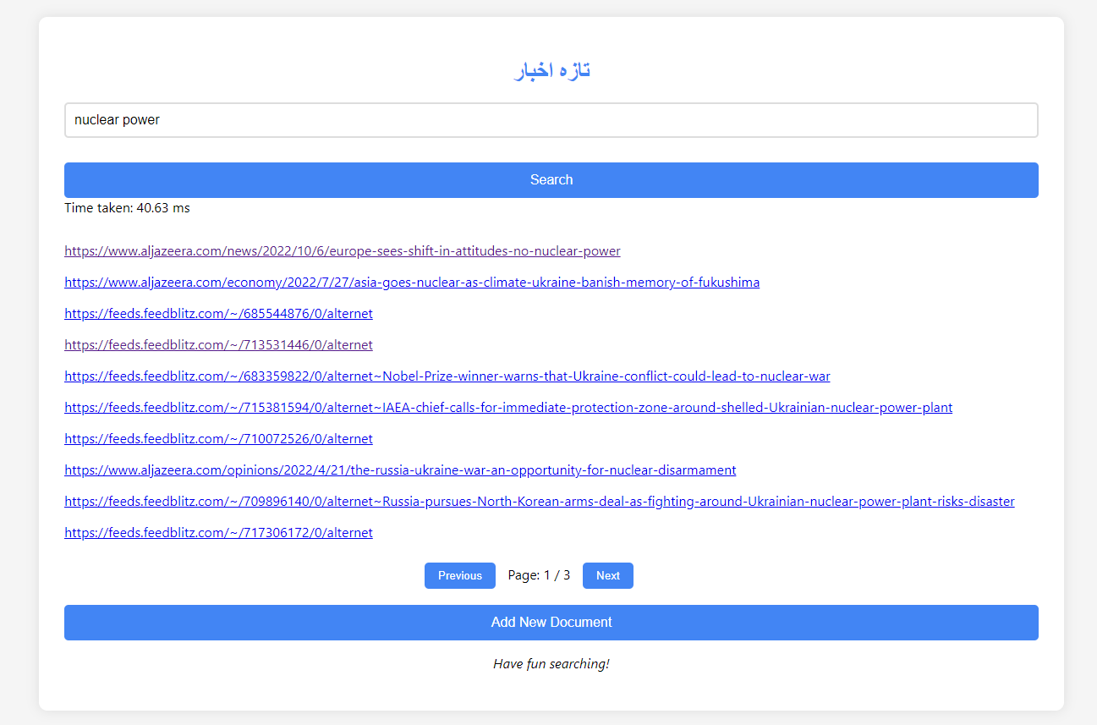Open the Nobel-Prize-winner-warns feedblitz link

coord(447,376)
